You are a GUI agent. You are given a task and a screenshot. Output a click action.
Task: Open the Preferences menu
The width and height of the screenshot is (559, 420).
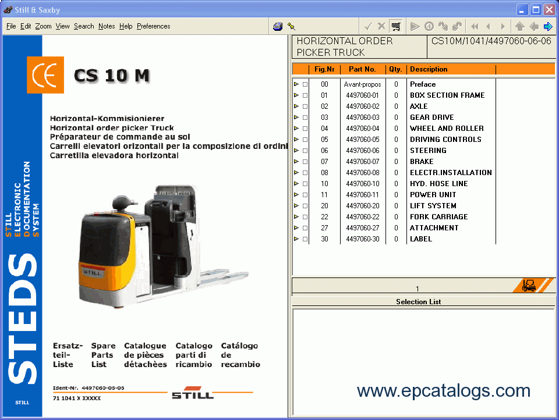coord(153,26)
